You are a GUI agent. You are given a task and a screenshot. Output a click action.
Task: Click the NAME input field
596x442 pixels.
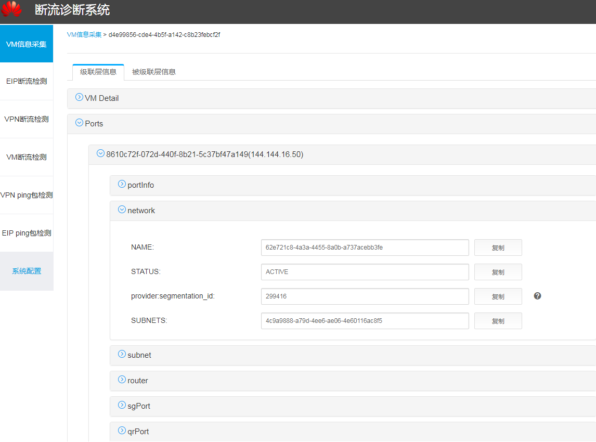click(365, 248)
